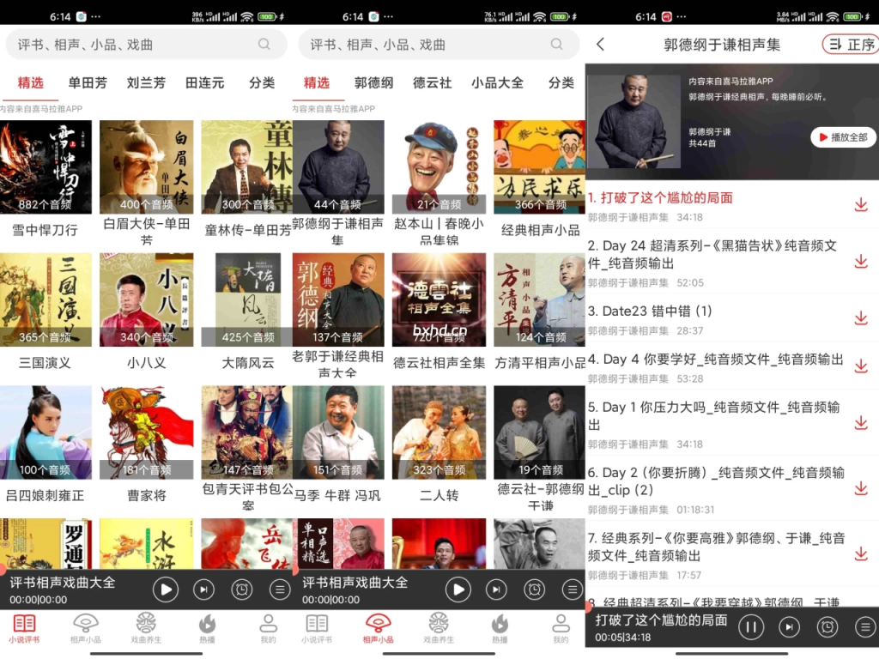Open 白眉大侠-单田芳 album cover

(x=146, y=167)
